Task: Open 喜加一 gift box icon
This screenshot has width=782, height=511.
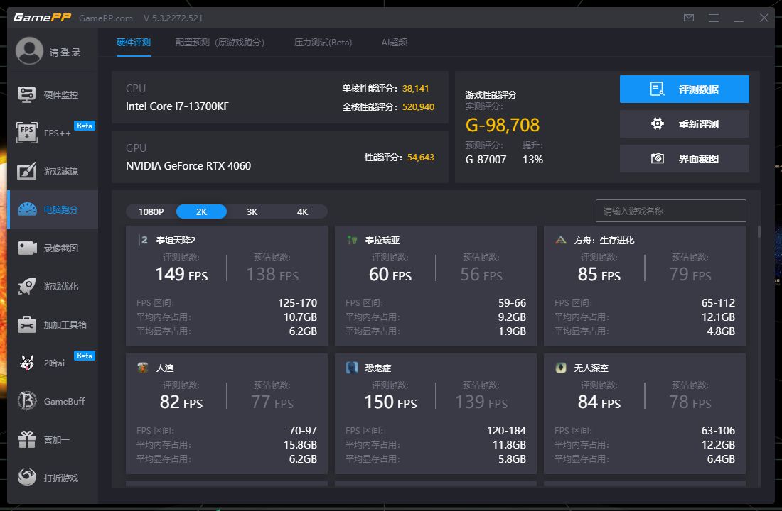Action: pyautogui.click(x=27, y=439)
